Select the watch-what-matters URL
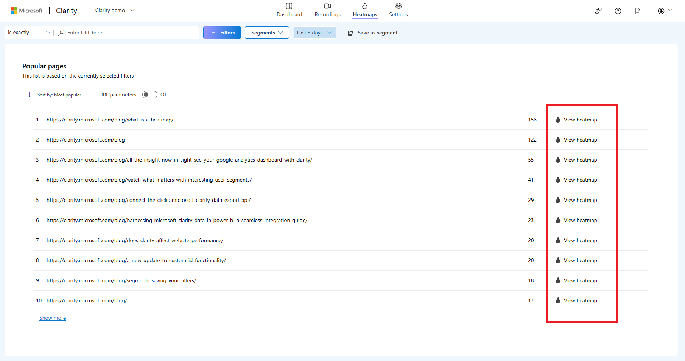Viewport: 685px width, 361px height. pyautogui.click(x=149, y=180)
